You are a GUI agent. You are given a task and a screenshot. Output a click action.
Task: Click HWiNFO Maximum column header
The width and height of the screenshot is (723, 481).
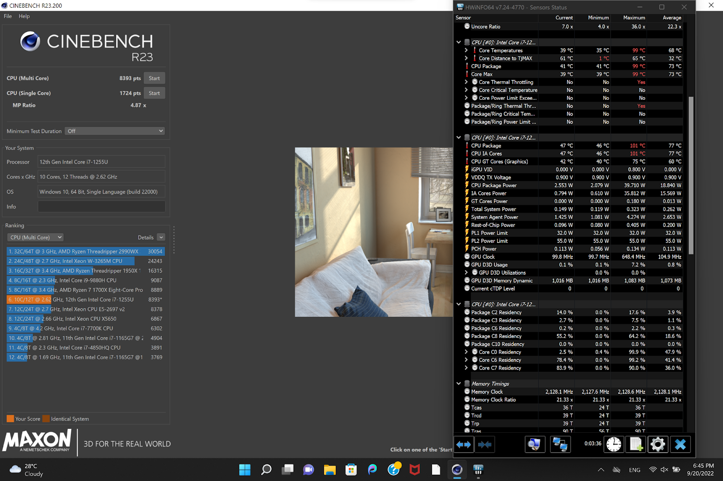click(x=634, y=18)
